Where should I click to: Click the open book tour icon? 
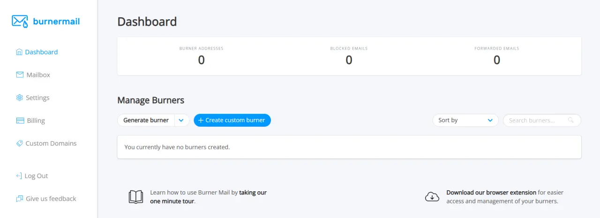(136, 197)
